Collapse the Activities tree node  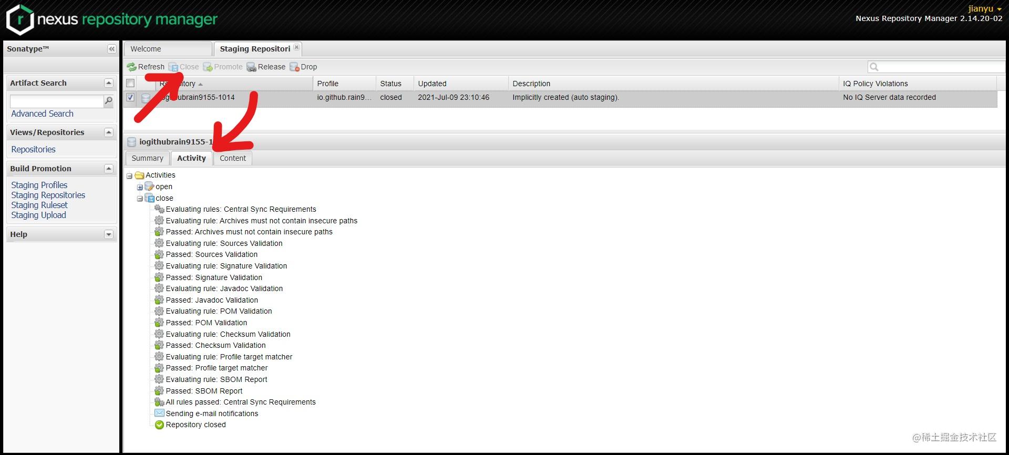[x=129, y=175]
